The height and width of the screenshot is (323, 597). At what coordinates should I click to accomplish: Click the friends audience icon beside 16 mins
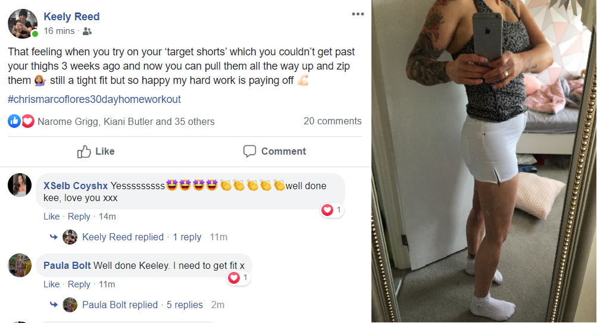pyautogui.click(x=87, y=31)
